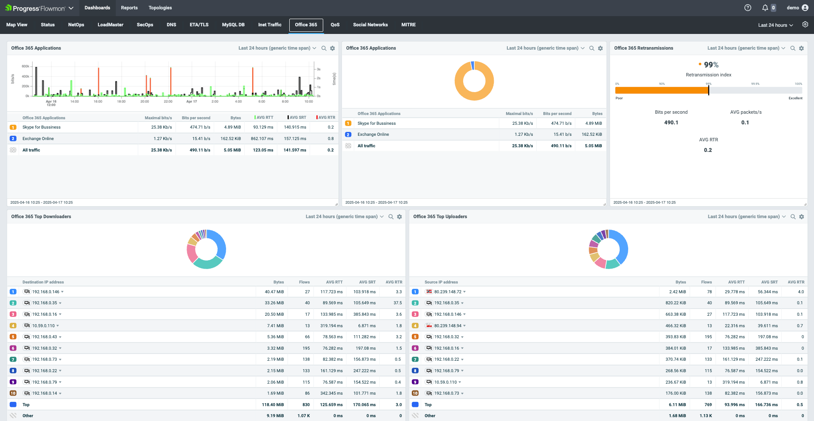The width and height of the screenshot is (814, 421).
Task: Click search icon in Office 365 Top Uploaders
Action: [793, 217]
